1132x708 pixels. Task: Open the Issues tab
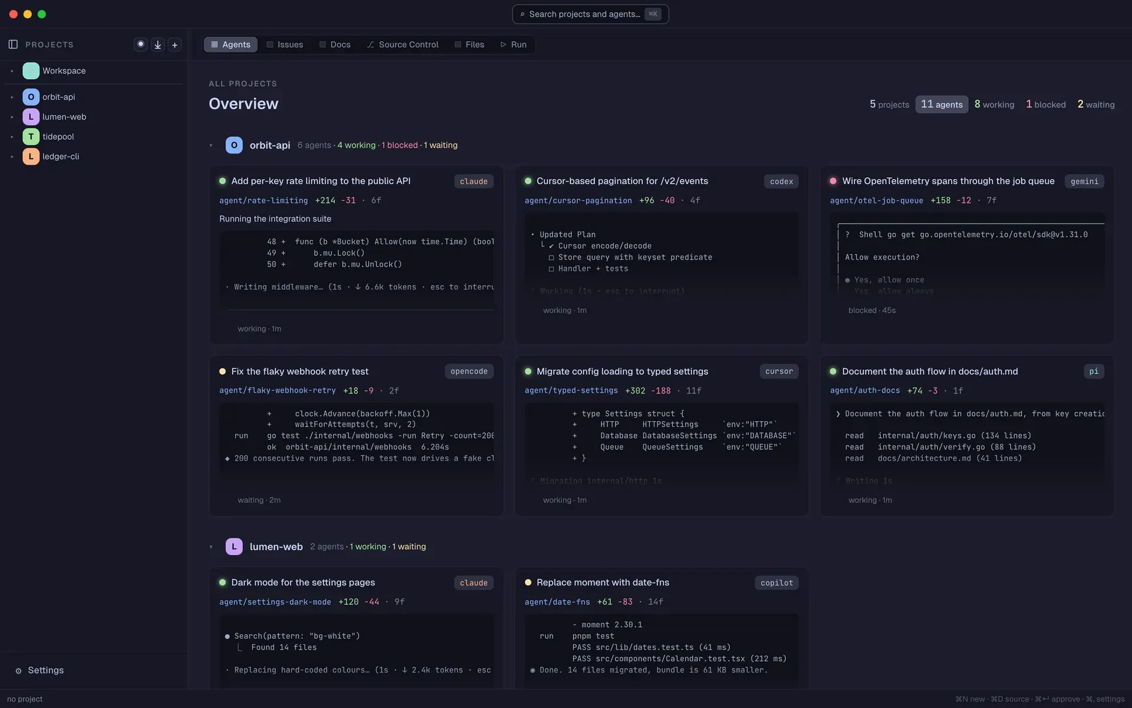tap(285, 45)
